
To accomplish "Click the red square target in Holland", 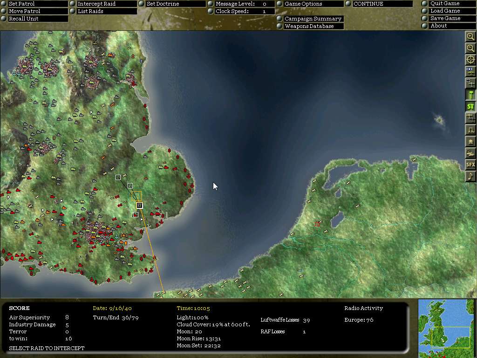I will click(x=317, y=224).
